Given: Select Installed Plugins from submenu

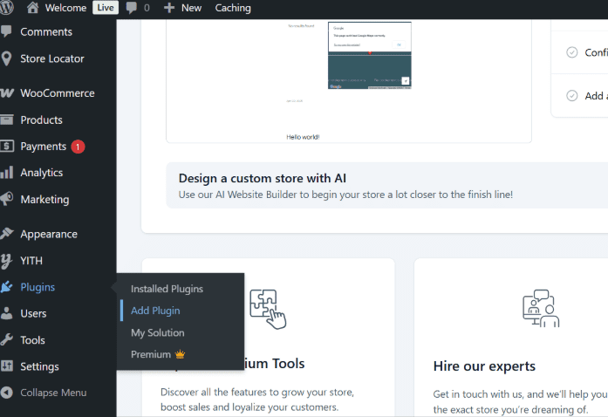Looking at the screenshot, I should (x=167, y=289).
